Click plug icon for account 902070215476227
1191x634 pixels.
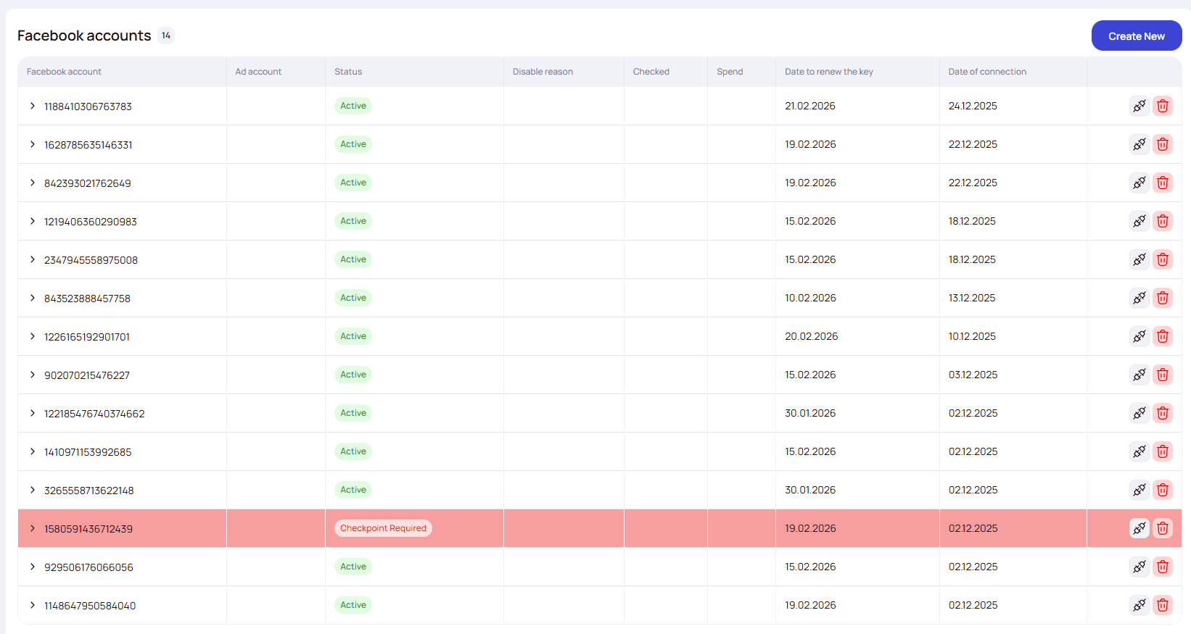[x=1140, y=375]
